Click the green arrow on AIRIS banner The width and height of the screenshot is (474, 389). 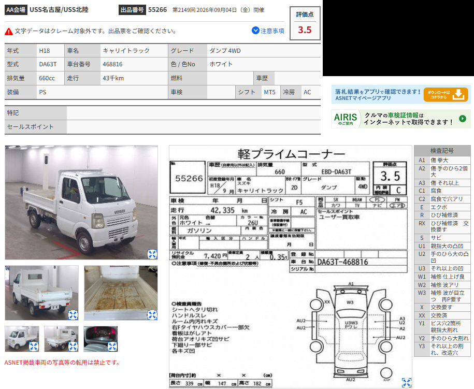pos(463,119)
